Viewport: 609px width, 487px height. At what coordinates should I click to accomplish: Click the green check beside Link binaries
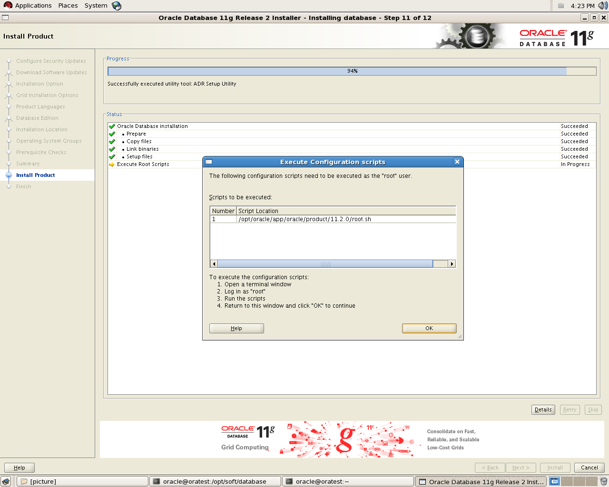point(112,149)
